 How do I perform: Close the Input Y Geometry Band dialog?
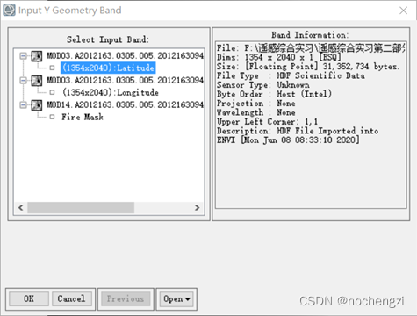tap(404, 11)
